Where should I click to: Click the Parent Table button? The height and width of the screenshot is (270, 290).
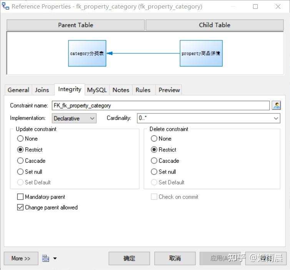tap(75, 25)
